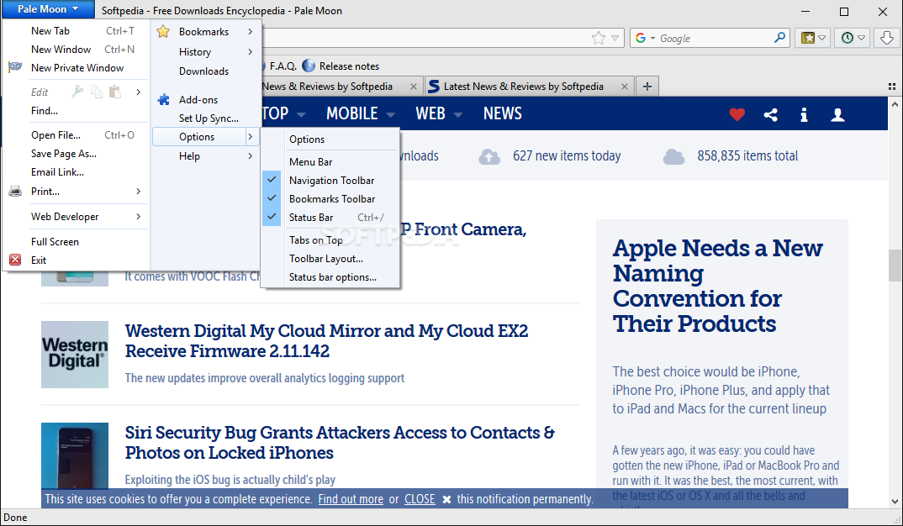This screenshot has width=903, height=526.
Task: Open a new tab with plus button
Action: click(x=647, y=87)
